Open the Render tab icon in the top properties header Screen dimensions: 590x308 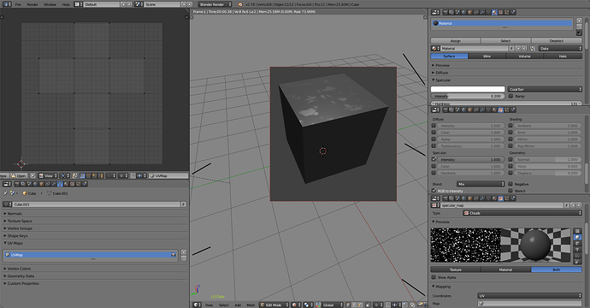tap(445, 13)
